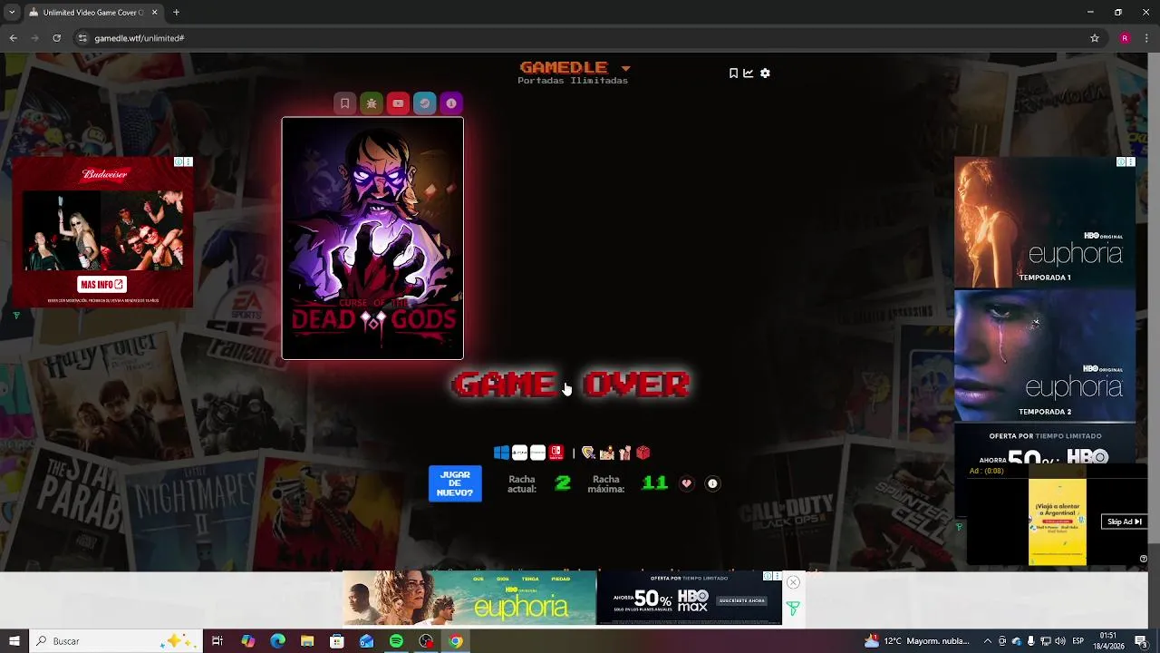Image resolution: width=1160 pixels, height=653 pixels.
Task: Open Windows Start menu
Action: pyautogui.click(x=14, y=641)
